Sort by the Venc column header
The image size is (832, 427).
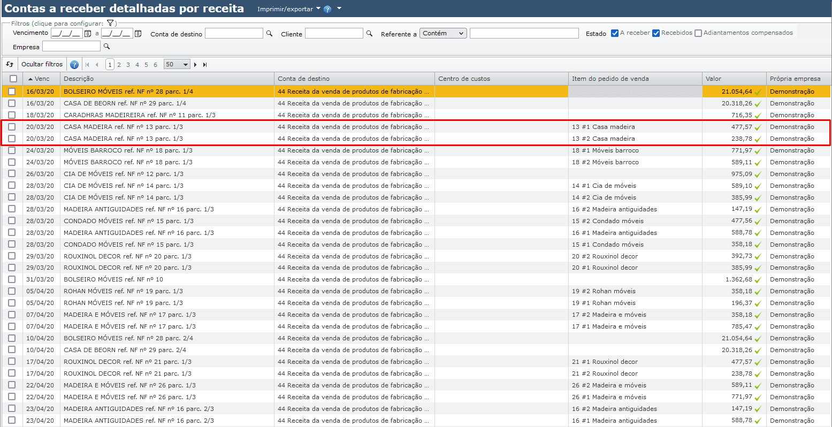pyautogui.click(x=42, y=79)
